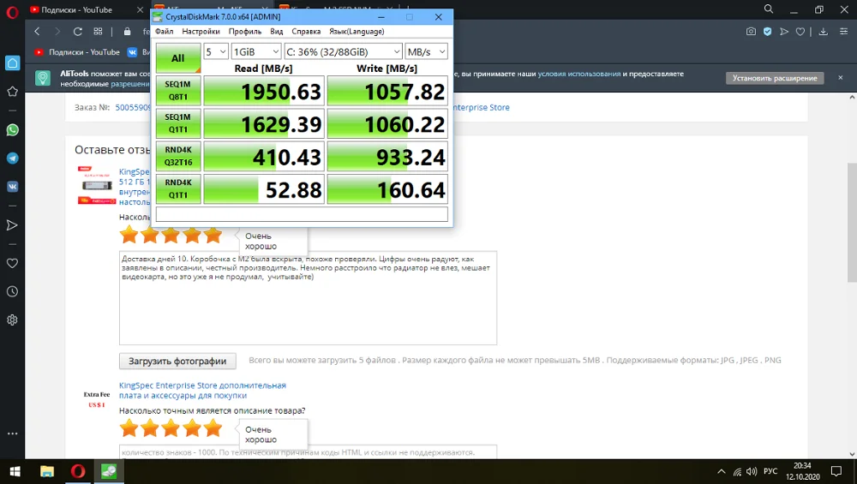857x484 pixels.
Task: Dismiss the AliTools banner with X
Action: point(841,78)
